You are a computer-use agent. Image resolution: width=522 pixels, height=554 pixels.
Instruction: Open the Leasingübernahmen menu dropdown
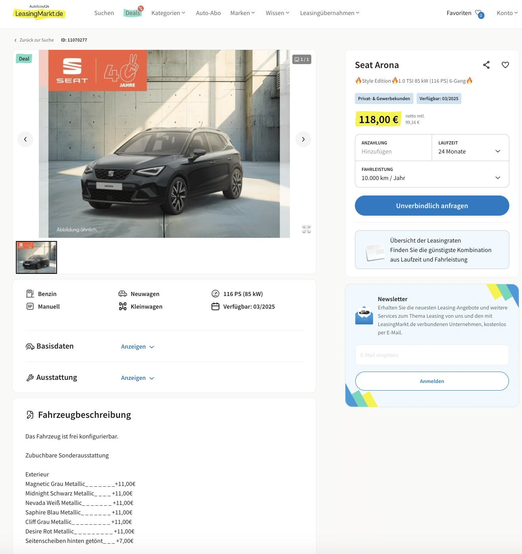[x=330, y=13]
